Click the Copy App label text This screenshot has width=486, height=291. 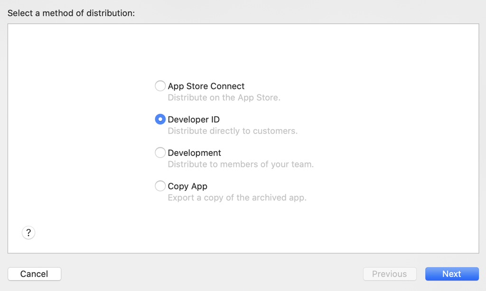click(188, 186)
